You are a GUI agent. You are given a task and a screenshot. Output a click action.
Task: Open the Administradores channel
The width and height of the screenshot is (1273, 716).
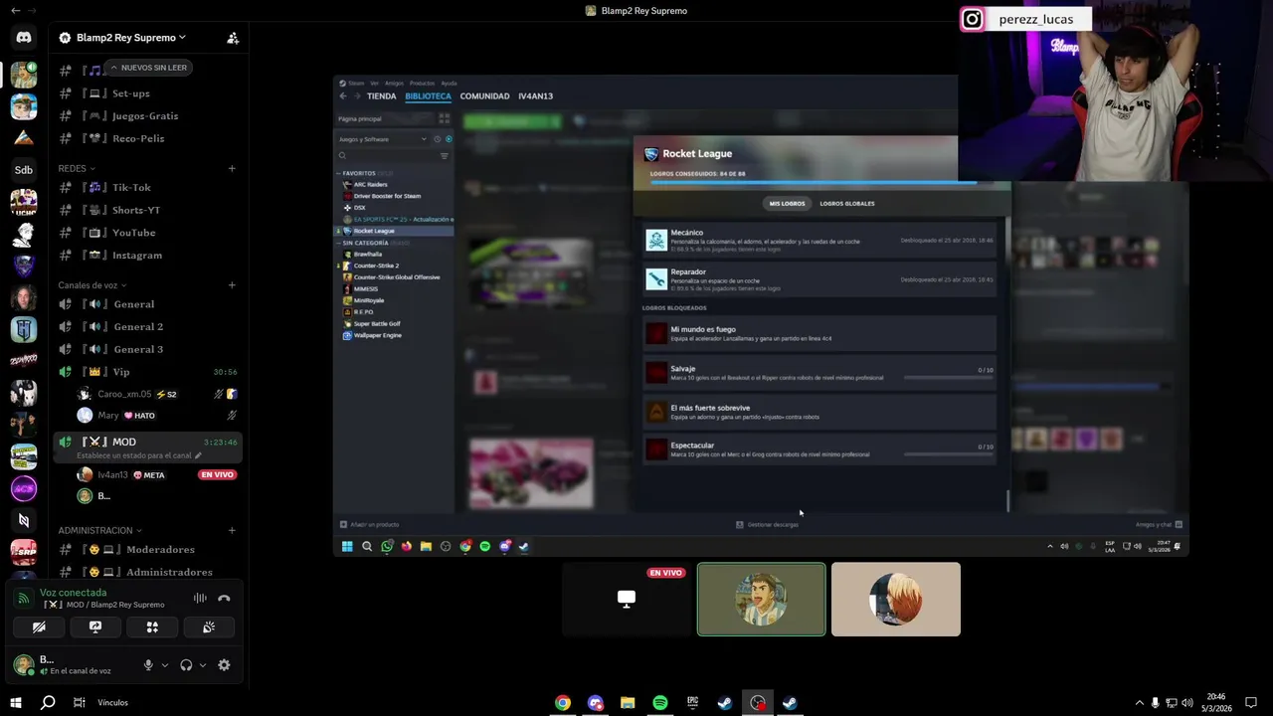(147, 573)
